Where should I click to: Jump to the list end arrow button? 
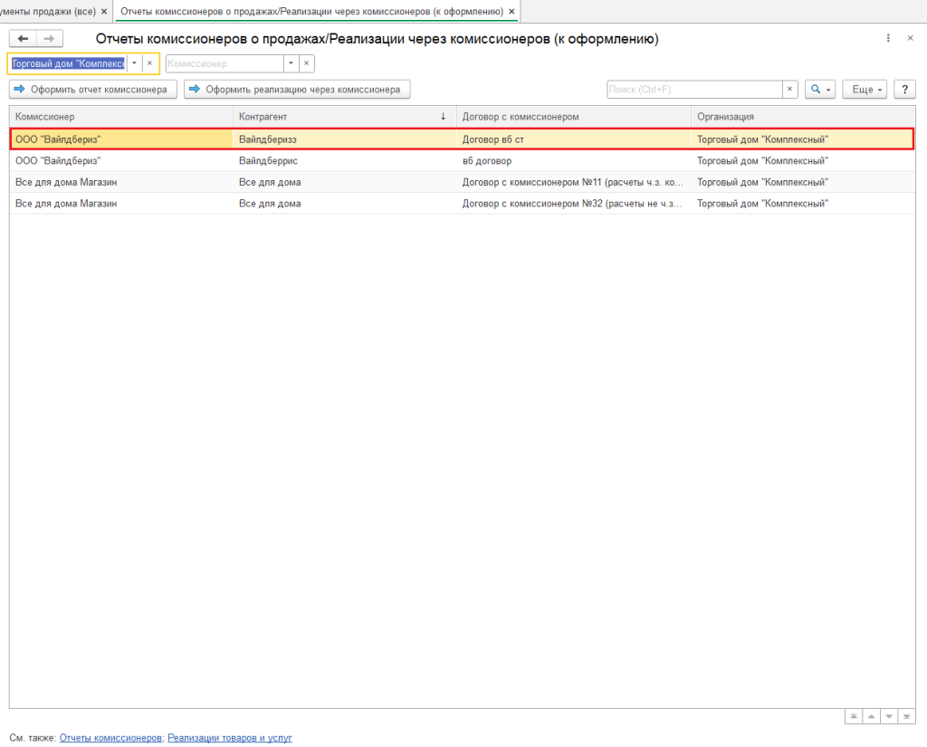coord(907,716)
